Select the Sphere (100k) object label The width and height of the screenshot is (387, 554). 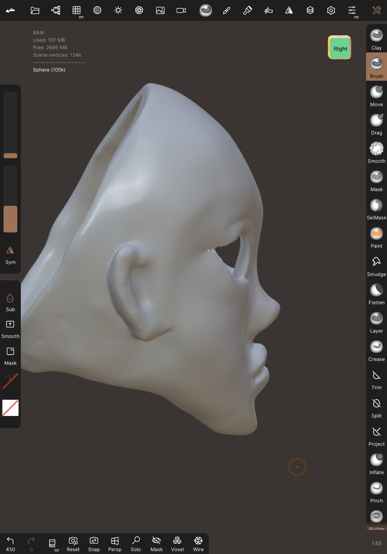click(49, 70)
